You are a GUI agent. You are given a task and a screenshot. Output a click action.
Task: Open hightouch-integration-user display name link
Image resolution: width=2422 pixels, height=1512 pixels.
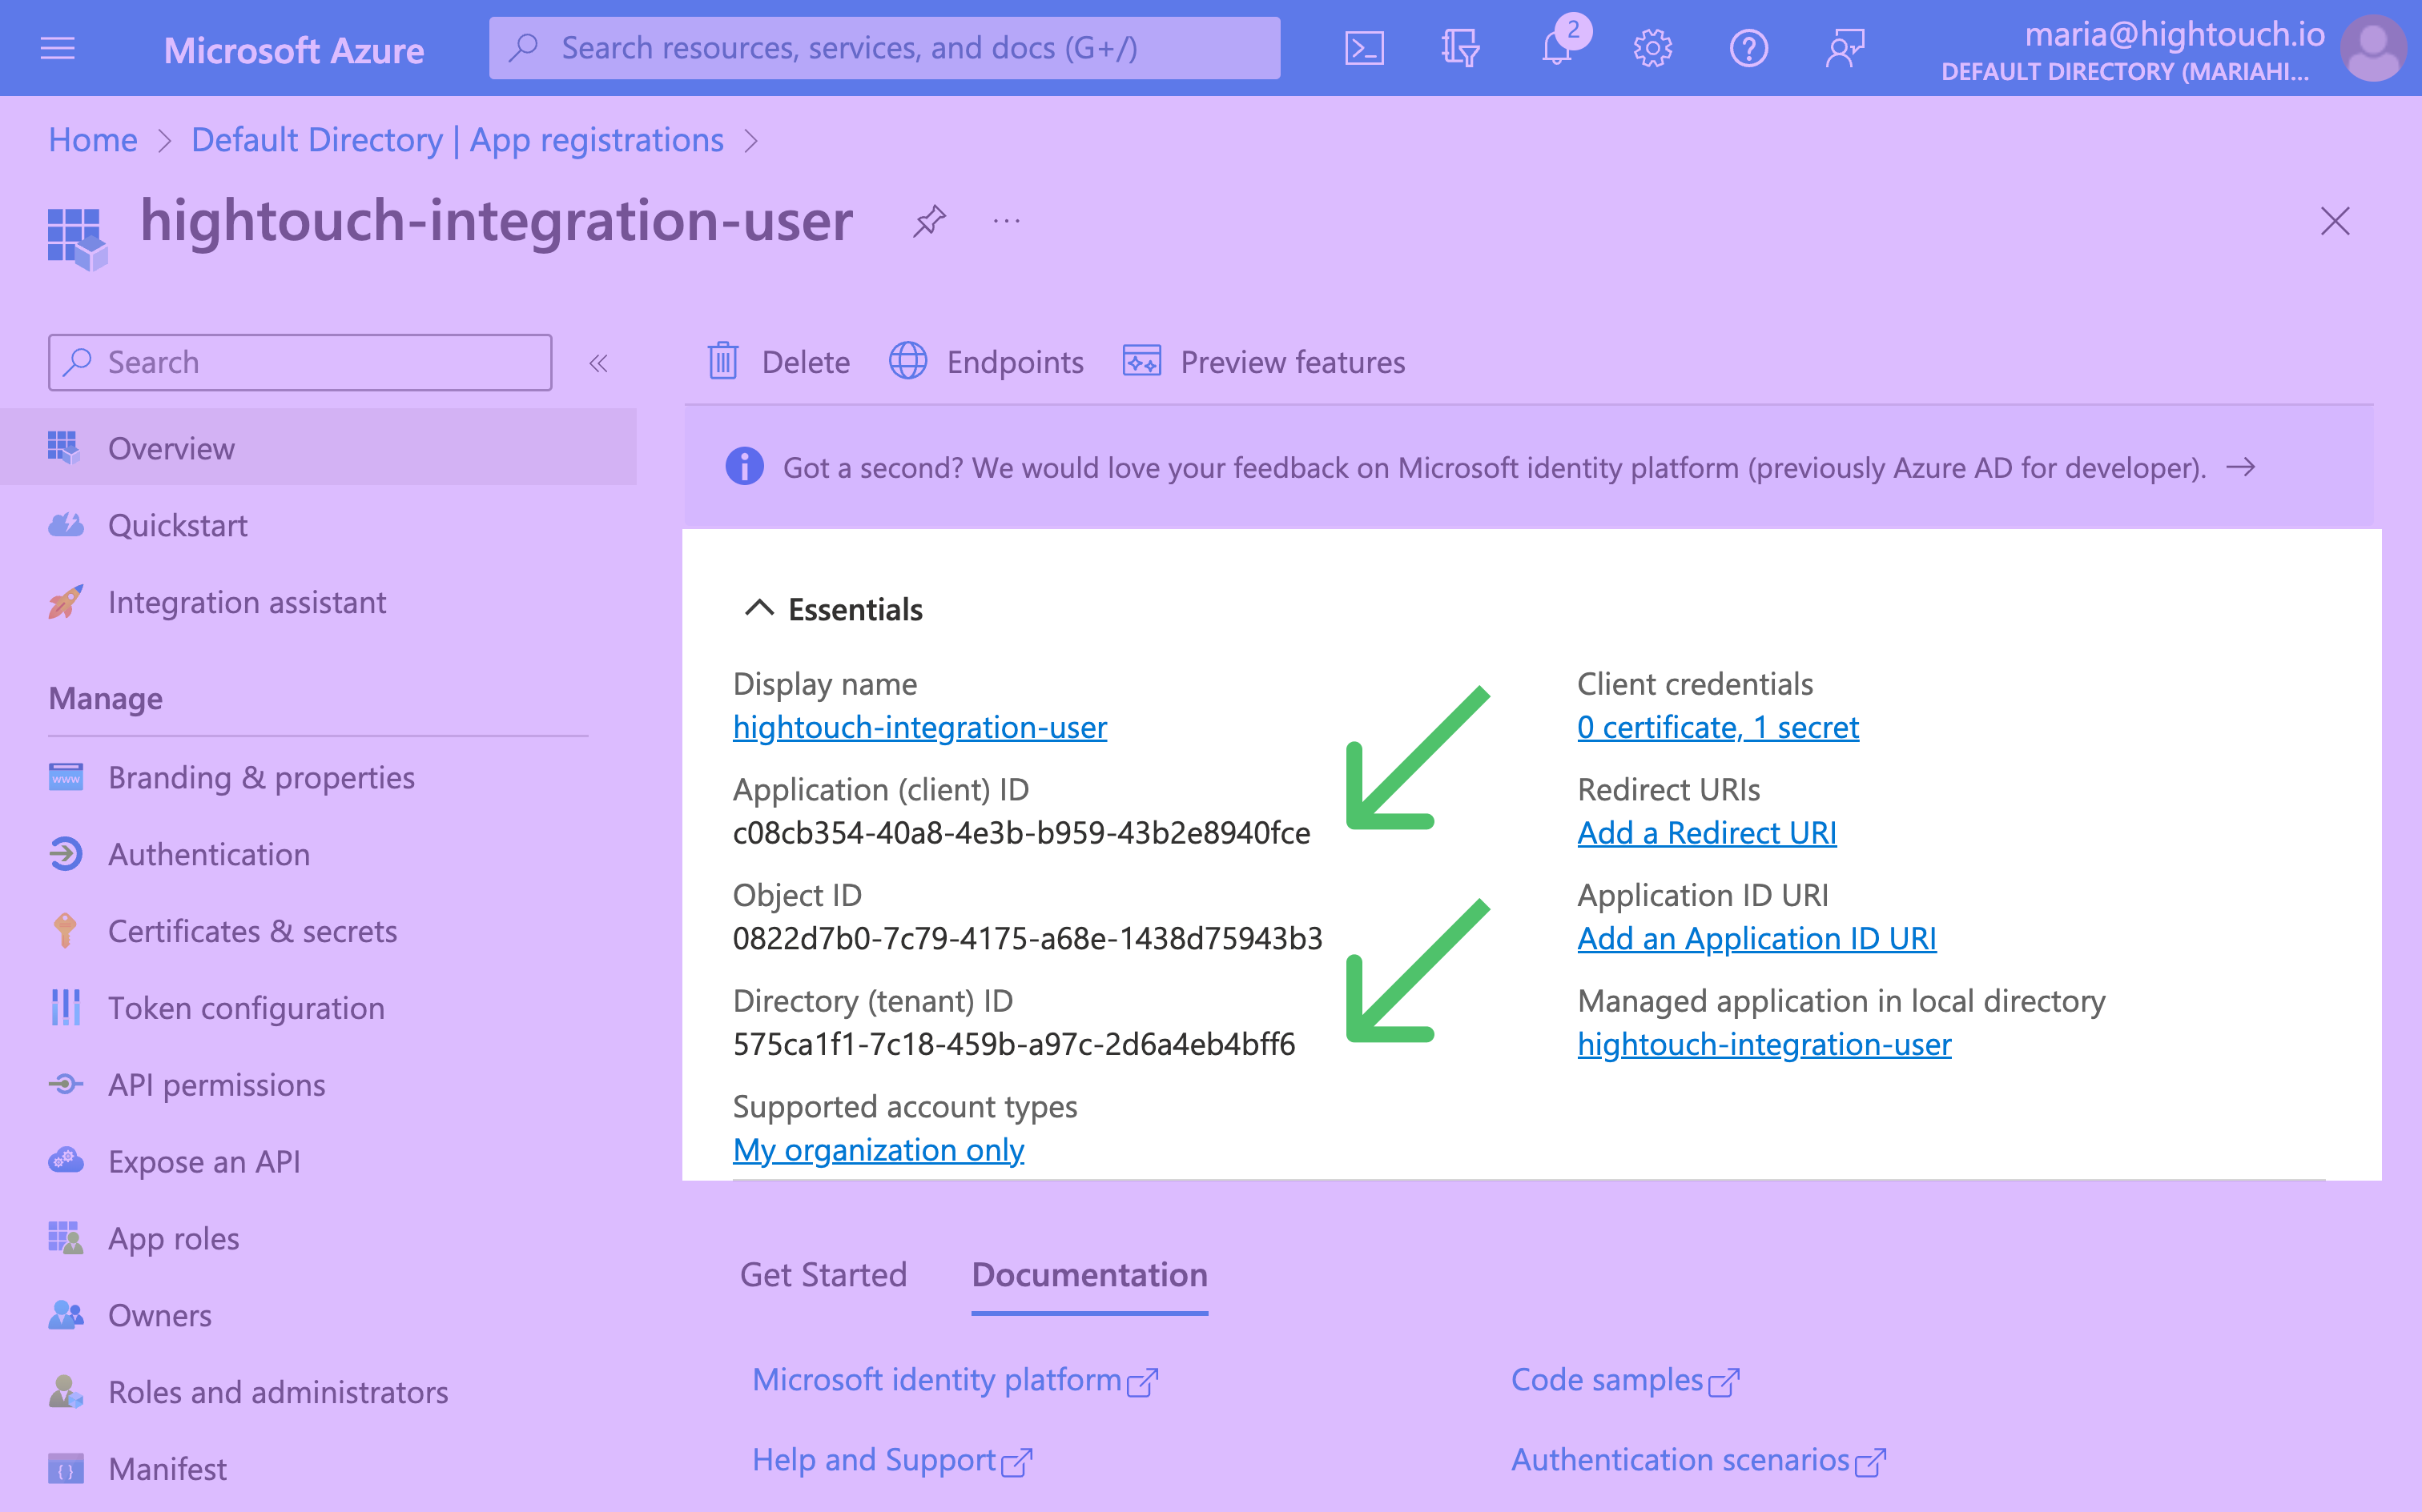[919, 727]
